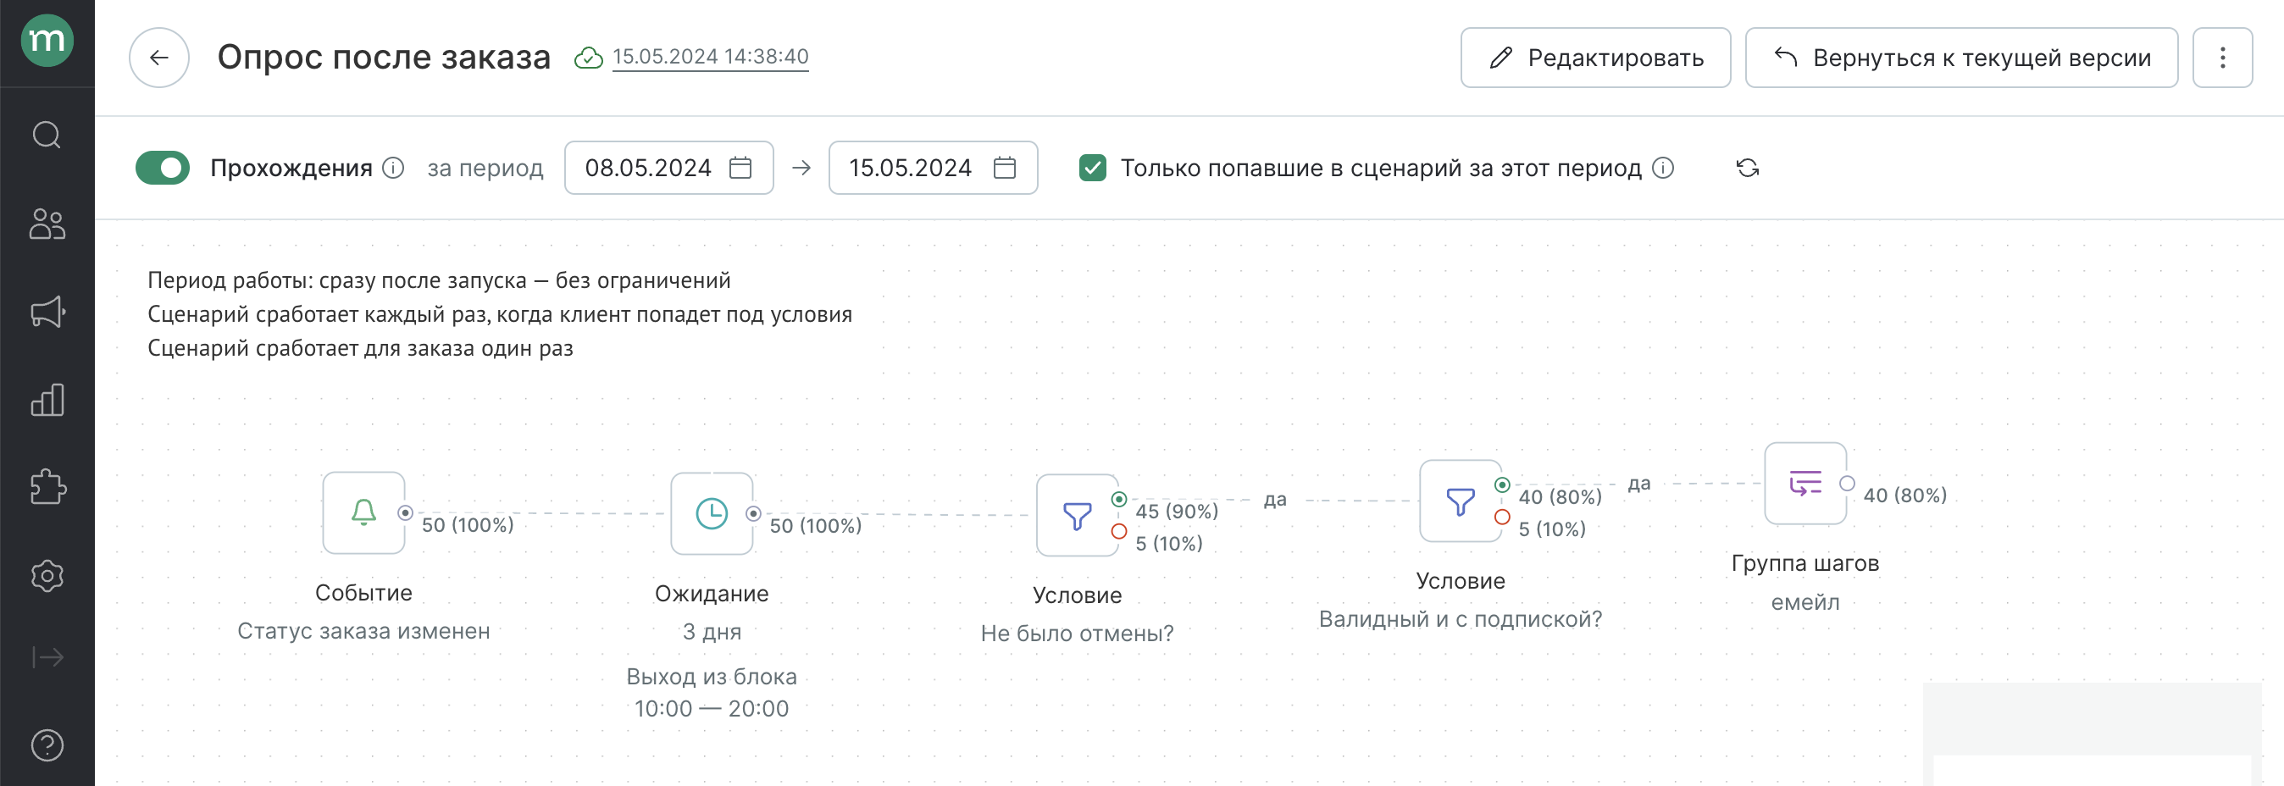The width and height of the screenshot is (2284, 786).
Task: Open calendar for end date 15.05.2024
Action: pos(1005,168)
